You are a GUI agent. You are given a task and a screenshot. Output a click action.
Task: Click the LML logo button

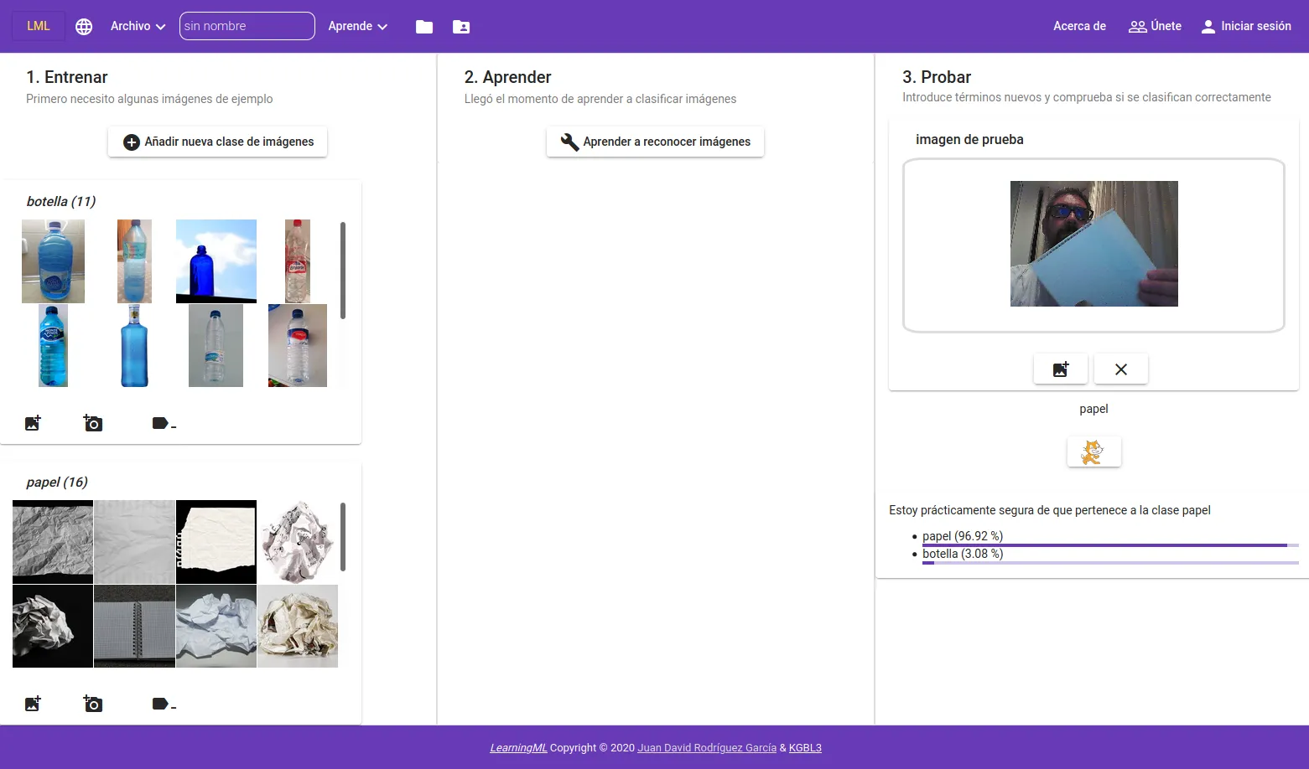39,26
